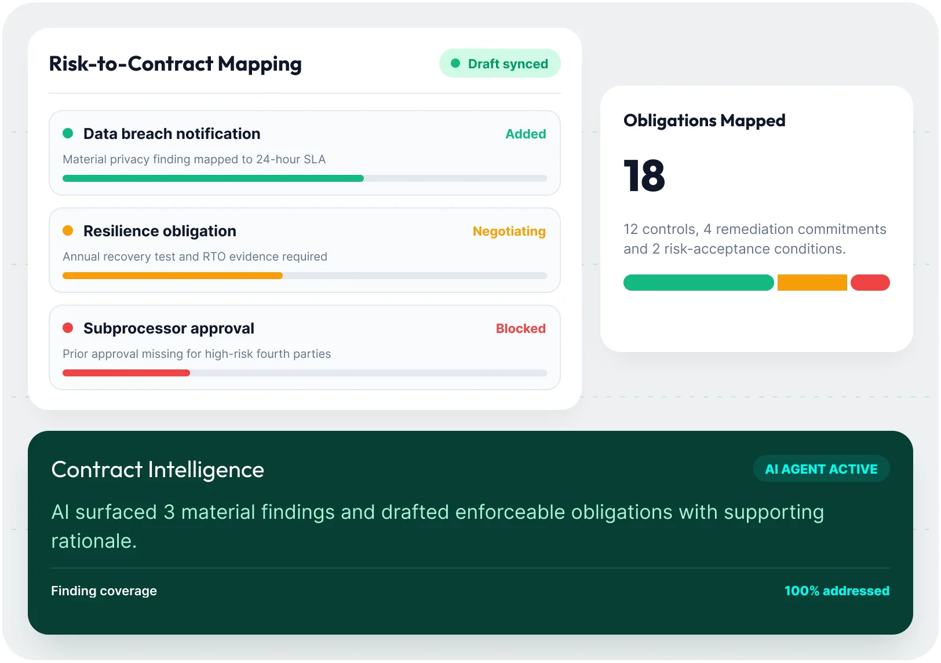The image size is (941, 663).
Task: Select green segment of Obligations Mapped bar
Action: tap(699, 283)
